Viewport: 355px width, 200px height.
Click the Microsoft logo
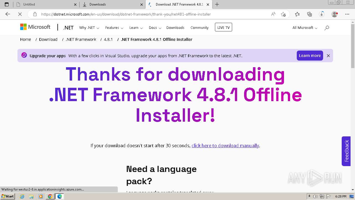click(35, 27)
